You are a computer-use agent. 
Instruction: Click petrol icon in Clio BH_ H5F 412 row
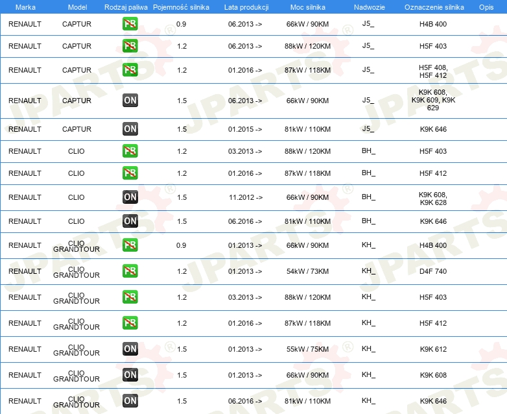(x=130, y=173)
